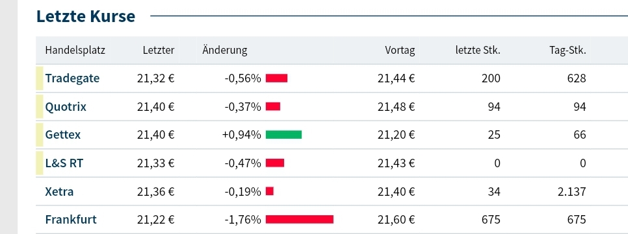628x234 pixels.
Task: Click the Änderung column header
Action: point(225,51)
